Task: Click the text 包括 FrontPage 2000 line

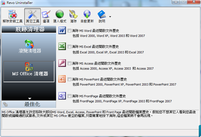Action: (122, 101)
